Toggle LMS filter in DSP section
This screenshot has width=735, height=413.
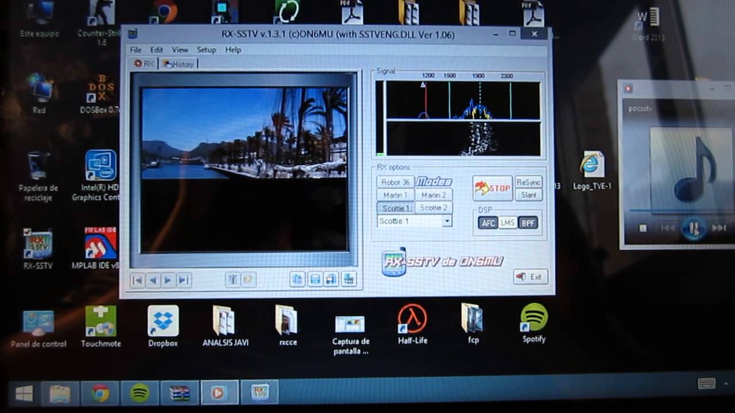508,223
